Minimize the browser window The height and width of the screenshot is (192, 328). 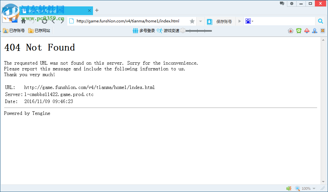(x=301, y=4)
